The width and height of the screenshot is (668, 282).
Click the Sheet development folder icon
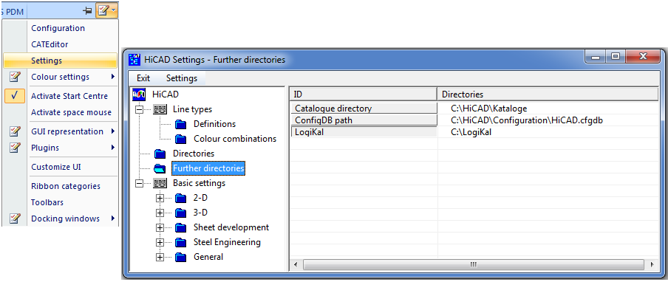click(181, 227)
